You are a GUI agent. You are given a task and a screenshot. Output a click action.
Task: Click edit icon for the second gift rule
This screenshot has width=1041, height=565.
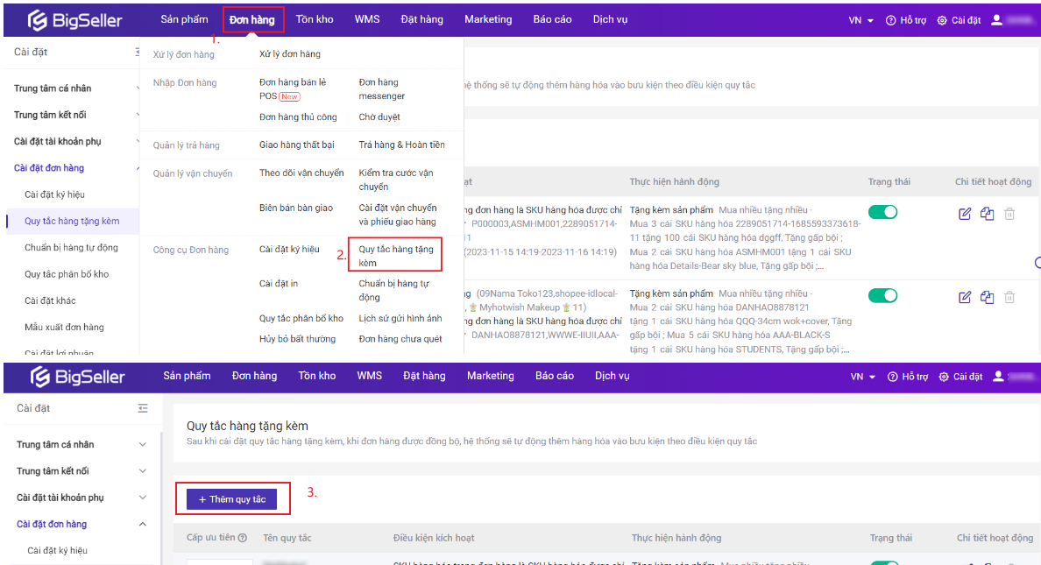point(965,297)
